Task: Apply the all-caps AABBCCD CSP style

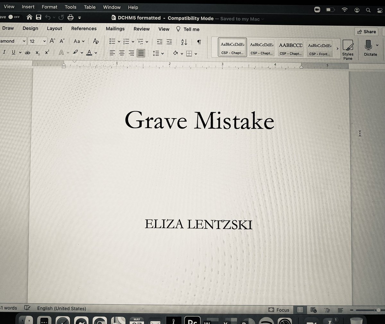Action: pos(291,49)
